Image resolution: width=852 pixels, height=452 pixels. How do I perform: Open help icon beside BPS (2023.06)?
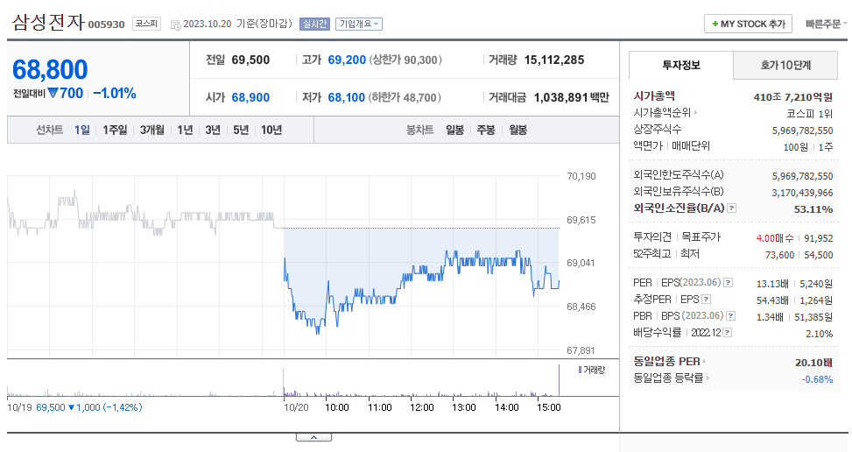731,315
